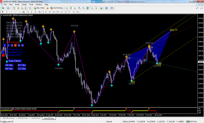Toggle AutoTrading on or off

56,8
